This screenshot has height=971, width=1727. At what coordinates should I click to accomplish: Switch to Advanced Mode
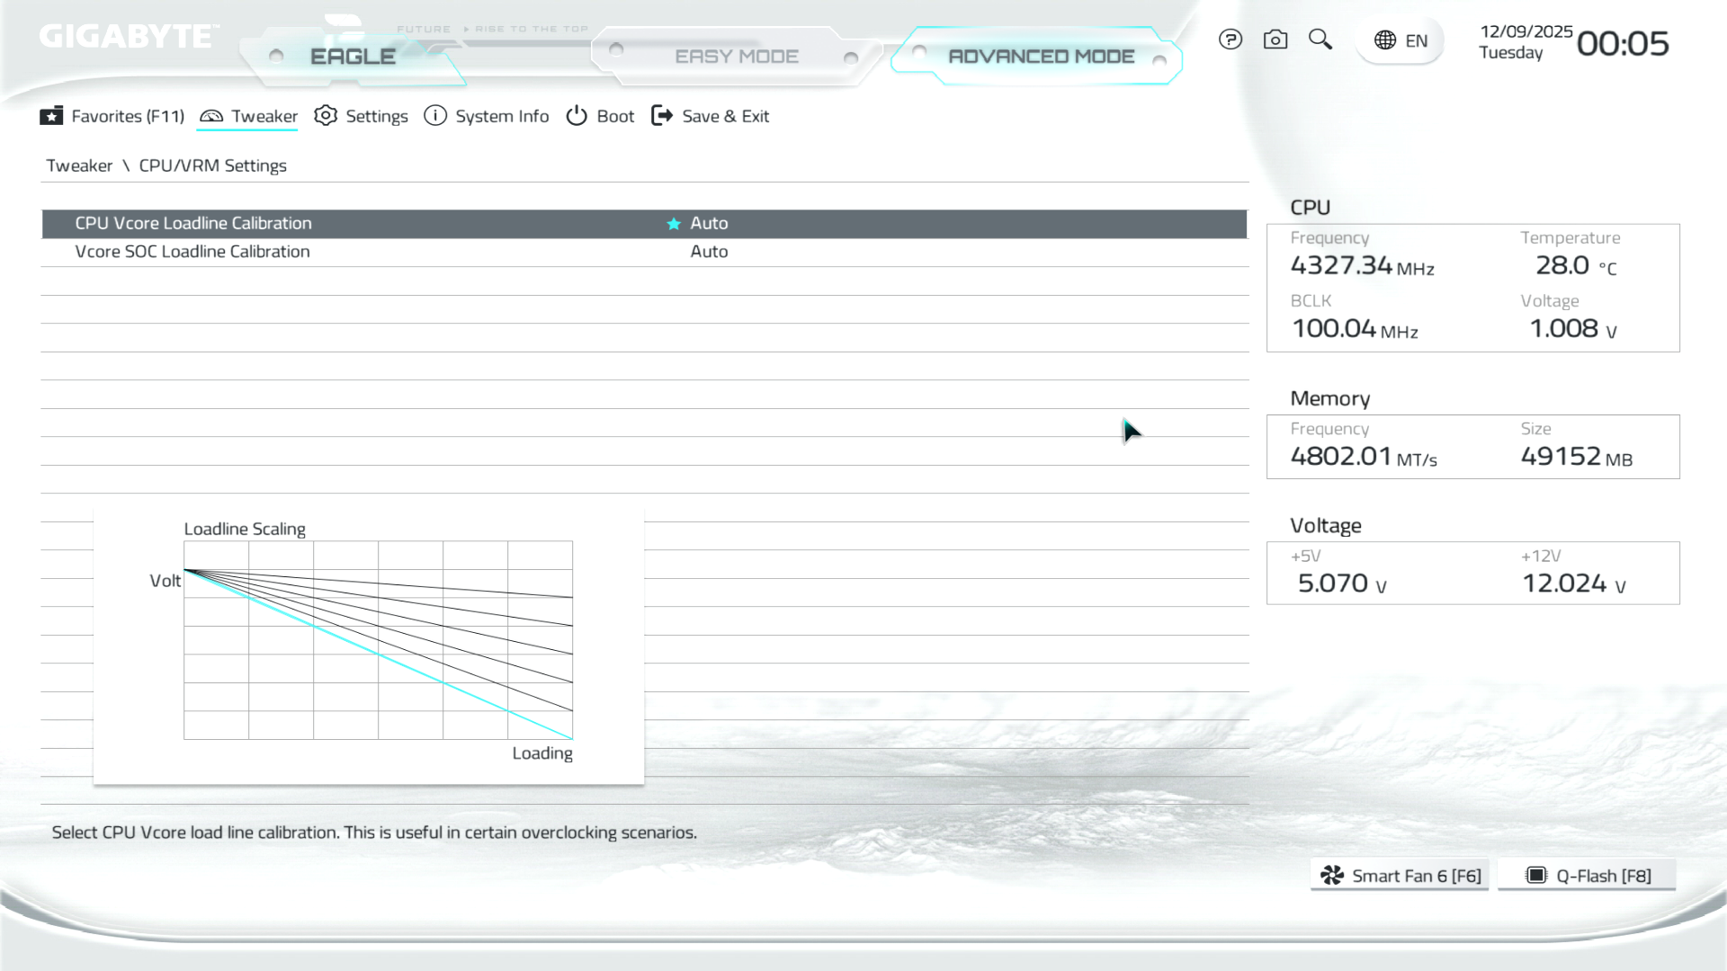[1041, 57]
